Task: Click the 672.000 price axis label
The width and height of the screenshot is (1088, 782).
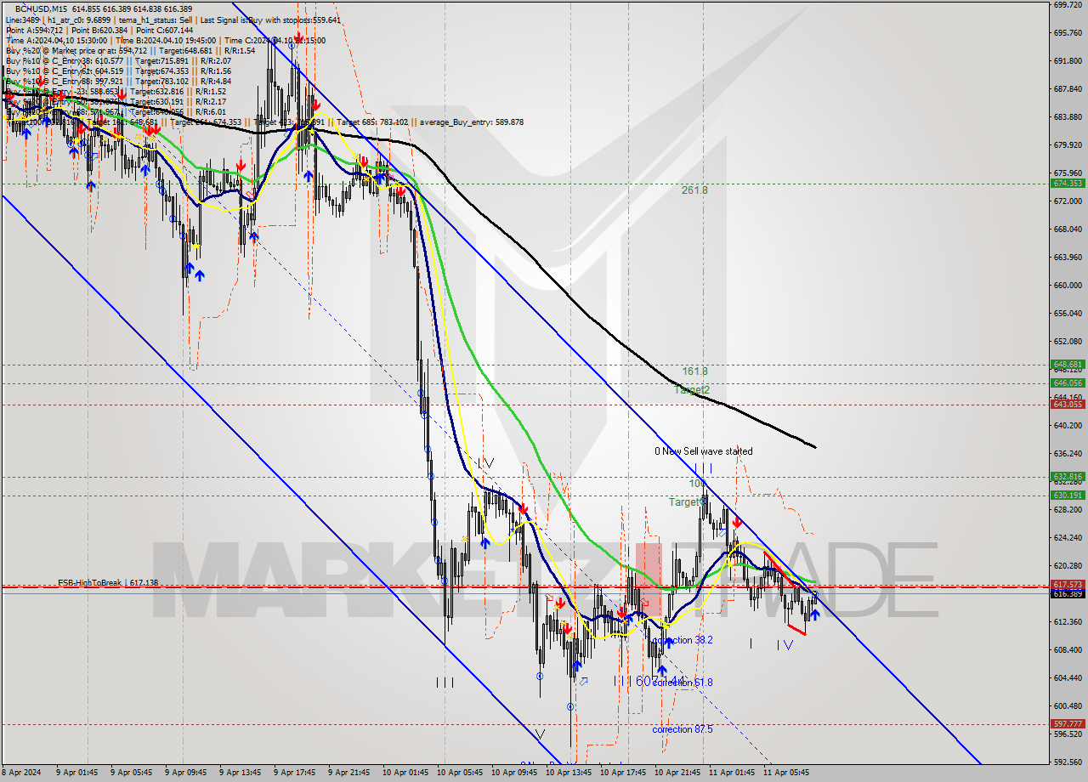Action: pos(1068,201)
